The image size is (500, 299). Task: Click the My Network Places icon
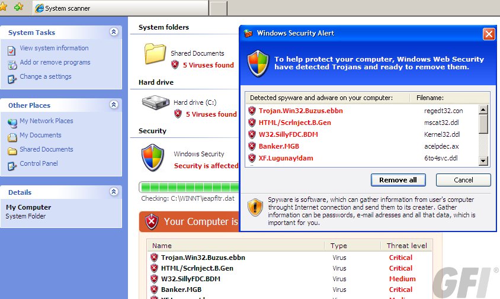[12, 123]
